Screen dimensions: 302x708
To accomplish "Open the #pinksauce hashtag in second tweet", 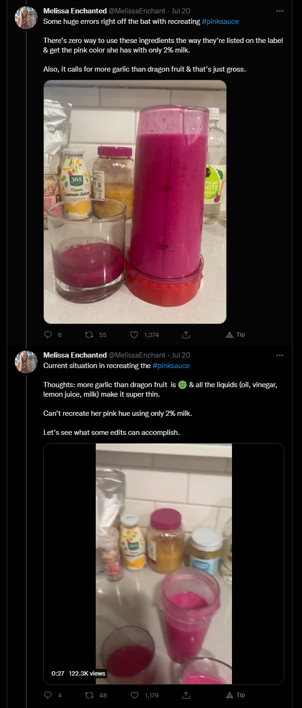I will coord(171,366).
